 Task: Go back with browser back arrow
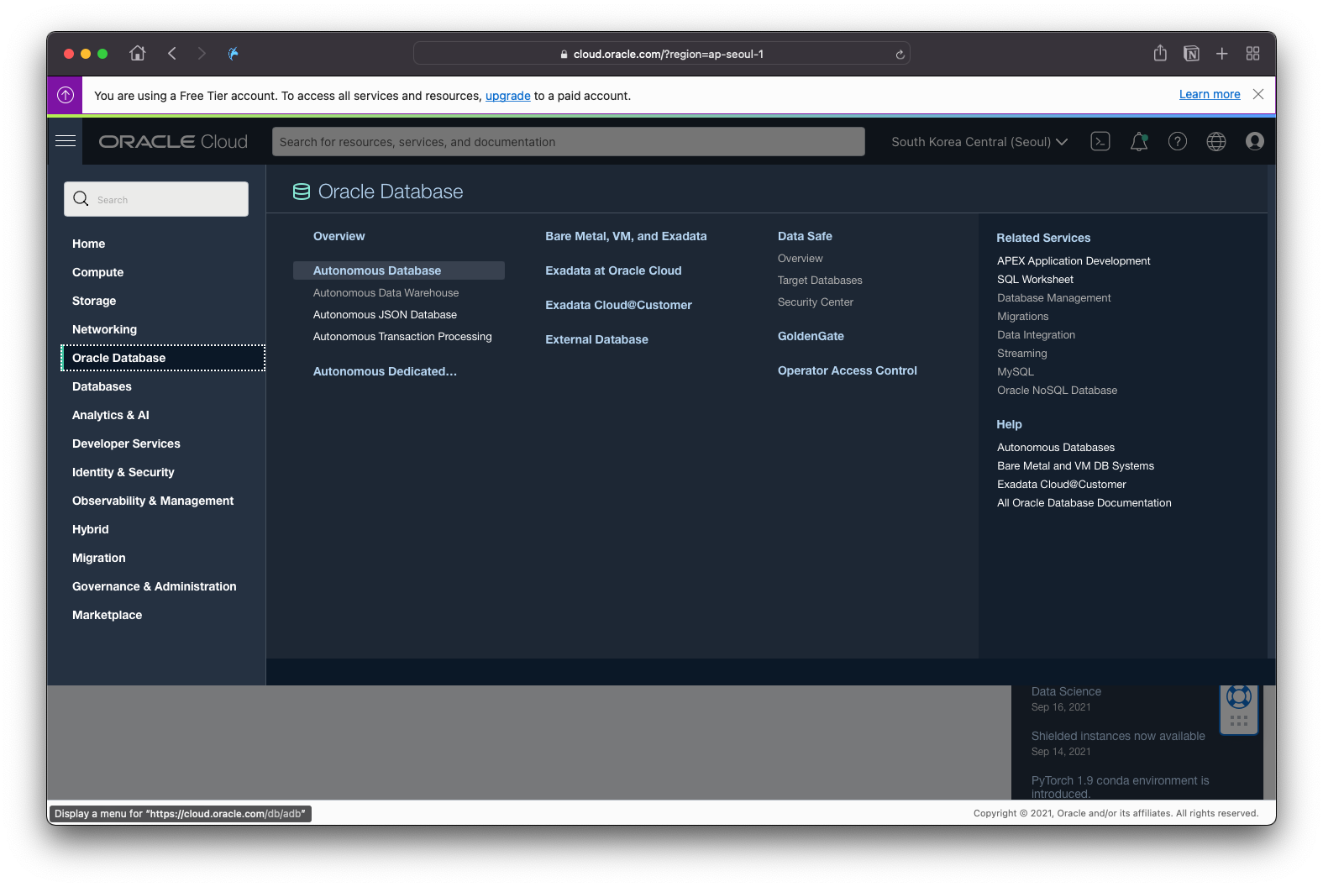pyautogui.click(x=172, y=54)
